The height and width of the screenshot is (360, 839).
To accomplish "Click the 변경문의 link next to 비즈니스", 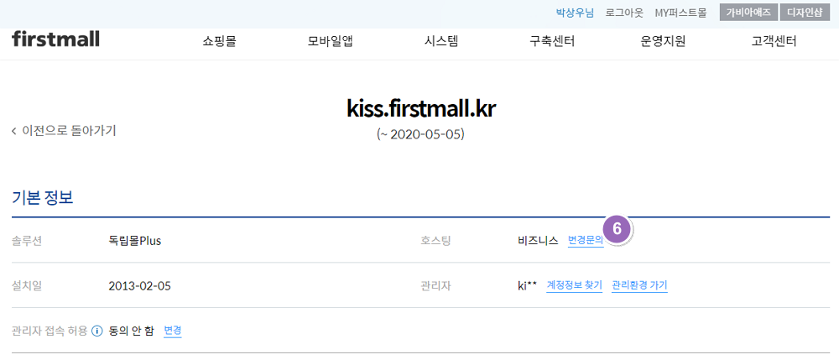I will point(586,241).
